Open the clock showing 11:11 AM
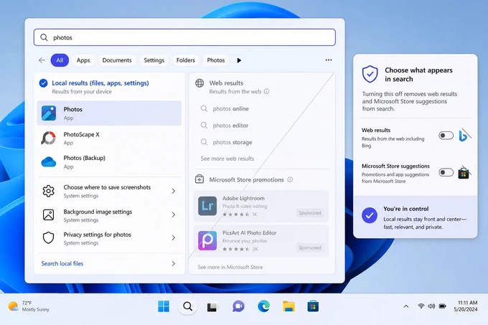Image resolution: width=488 pixels, height=325 pixels. click(x=466, y=306)
